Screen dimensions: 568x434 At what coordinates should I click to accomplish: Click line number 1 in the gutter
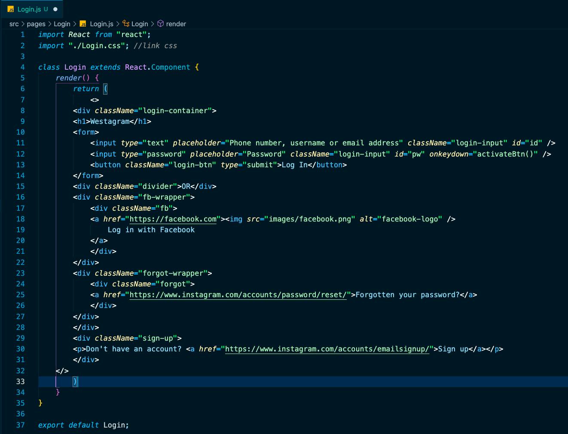click(23, 34)
